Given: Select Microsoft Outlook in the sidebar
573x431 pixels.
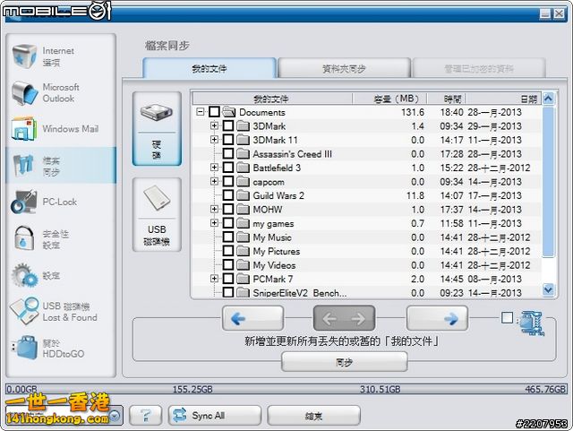Looking at the screenshot, I should tap(24, 93).
